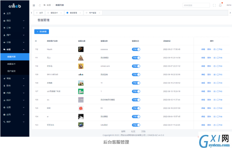Expand the 维护 menu chevron

(x=24, y=122)
